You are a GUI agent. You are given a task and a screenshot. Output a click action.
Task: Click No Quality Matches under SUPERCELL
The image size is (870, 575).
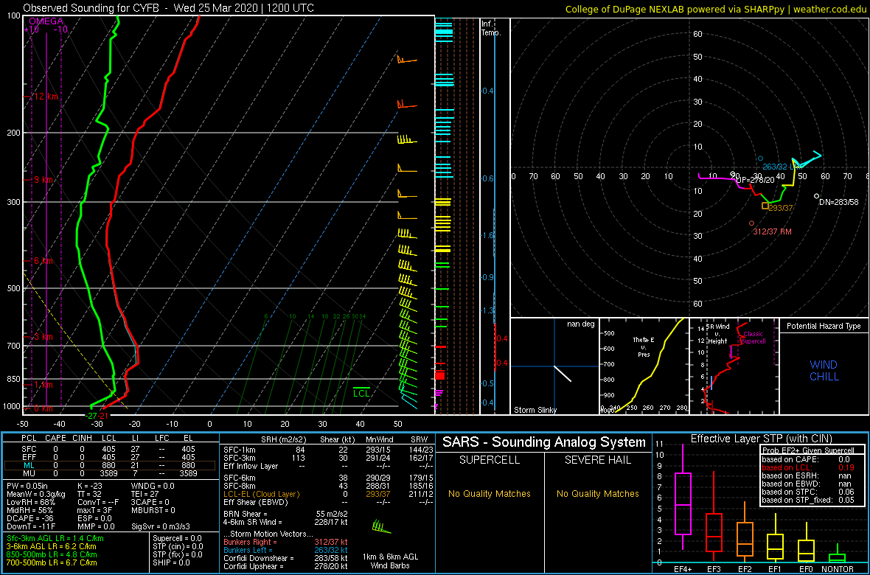489,493
